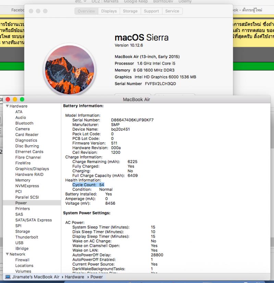Screen dimensions: 274x283
Task: Click the AutoPowerOff Delay value 28800
Action: [157, 255]
